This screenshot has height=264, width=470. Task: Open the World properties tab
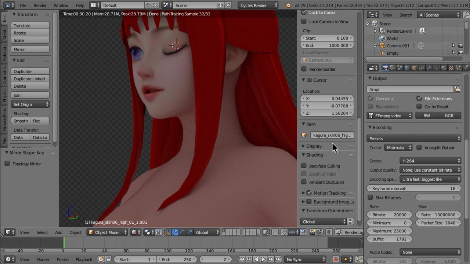[407, 68]
